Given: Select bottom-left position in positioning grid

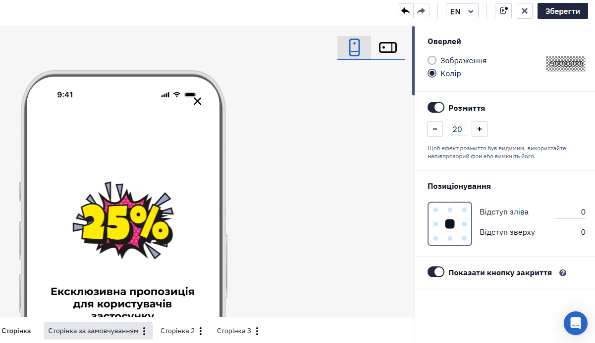Looking at the screenshot, I should click(435, 238).
